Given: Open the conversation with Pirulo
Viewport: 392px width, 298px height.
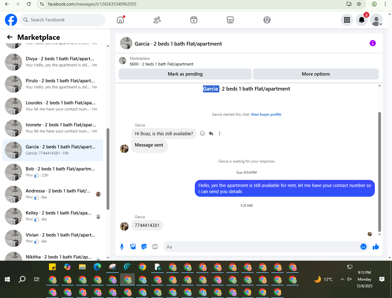Looking at the screenshot, I should (x=53, y=84).
